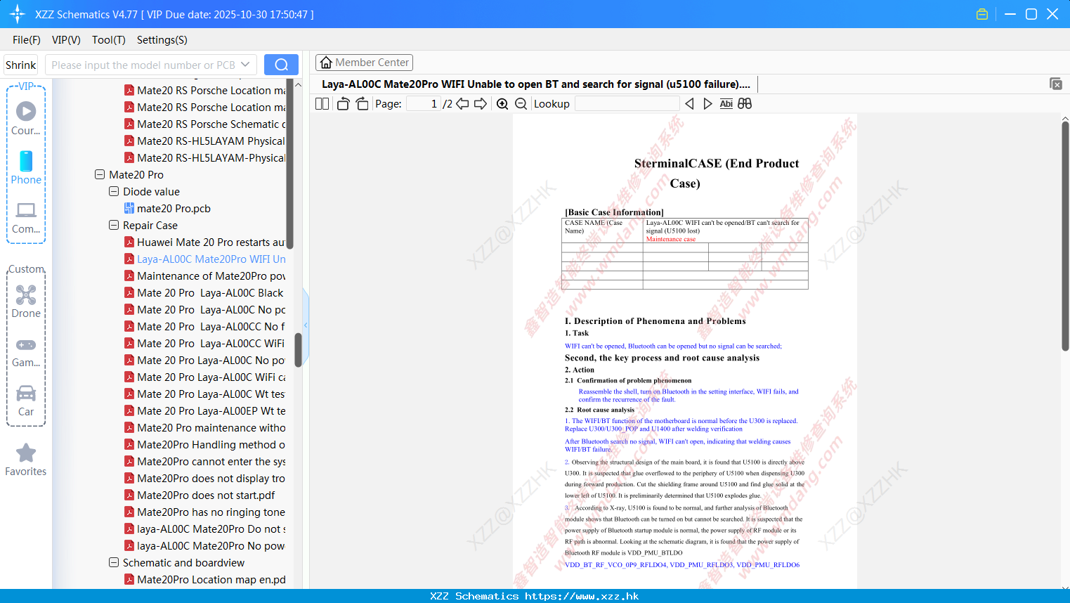This screenshot has height=603, width=1070.
Task: Open Mate20Pro does not display PDF
Action: [204, 478]
